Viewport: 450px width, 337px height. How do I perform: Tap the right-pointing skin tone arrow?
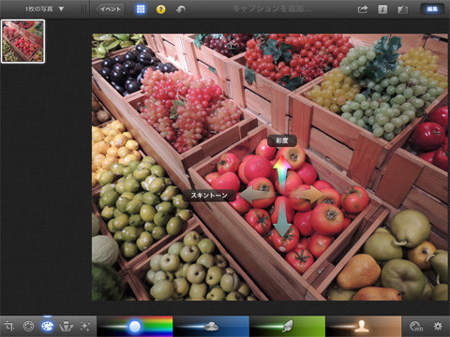(307, 195)
